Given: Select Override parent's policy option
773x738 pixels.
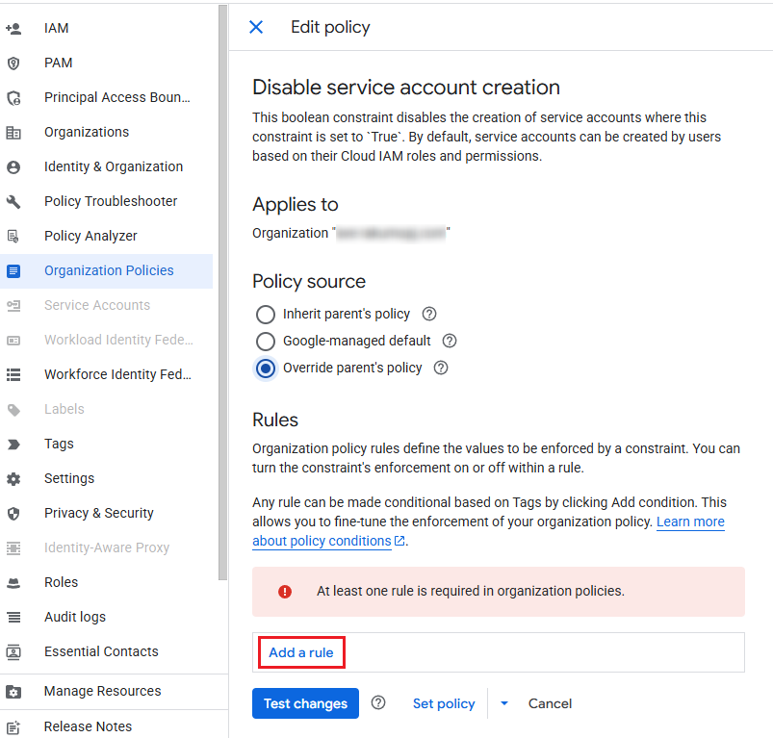Looking at the screenshot, I should coord(266,368).
